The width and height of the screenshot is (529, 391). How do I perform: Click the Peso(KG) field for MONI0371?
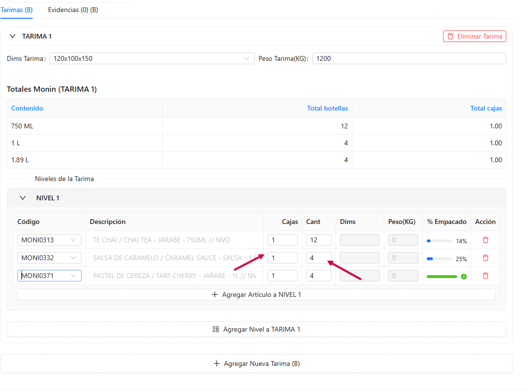[403, 276]
